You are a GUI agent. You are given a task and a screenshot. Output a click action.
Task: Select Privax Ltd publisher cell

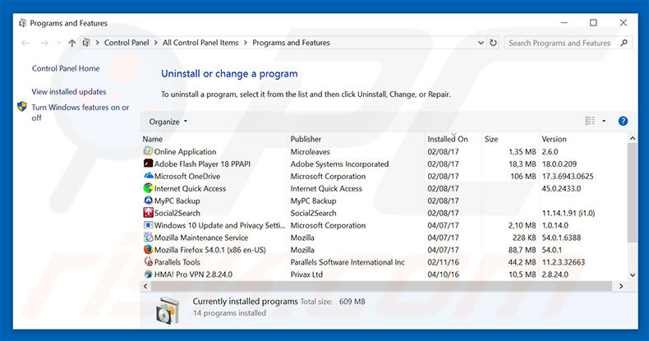pos(306,274)
